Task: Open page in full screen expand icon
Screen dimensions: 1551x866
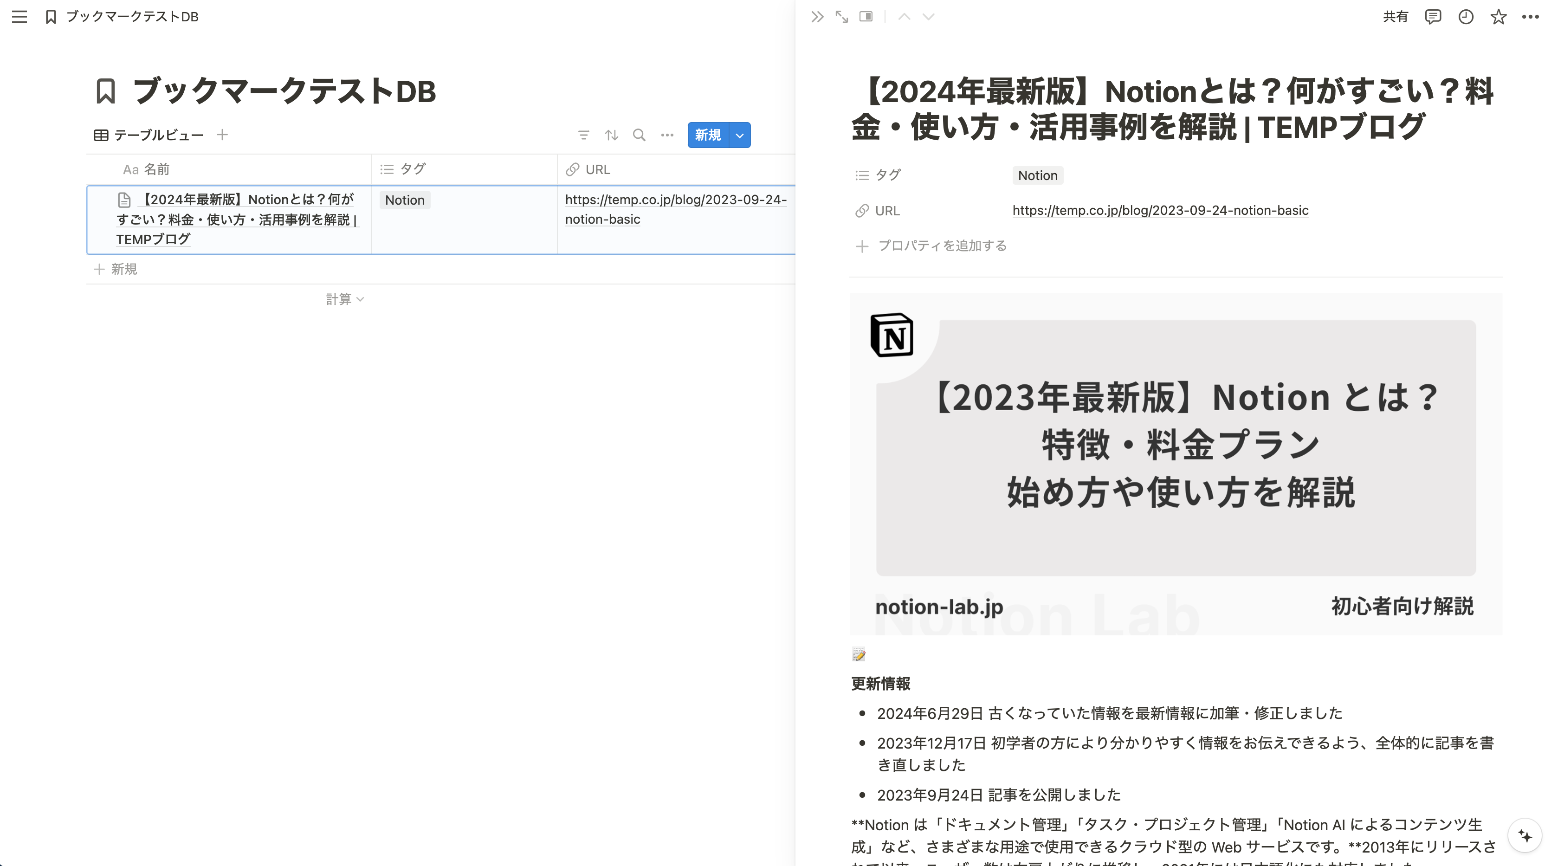Action: [842, 17]
